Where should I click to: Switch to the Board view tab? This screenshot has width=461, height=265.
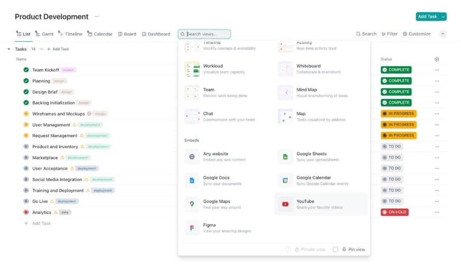[x=127, y=34]
